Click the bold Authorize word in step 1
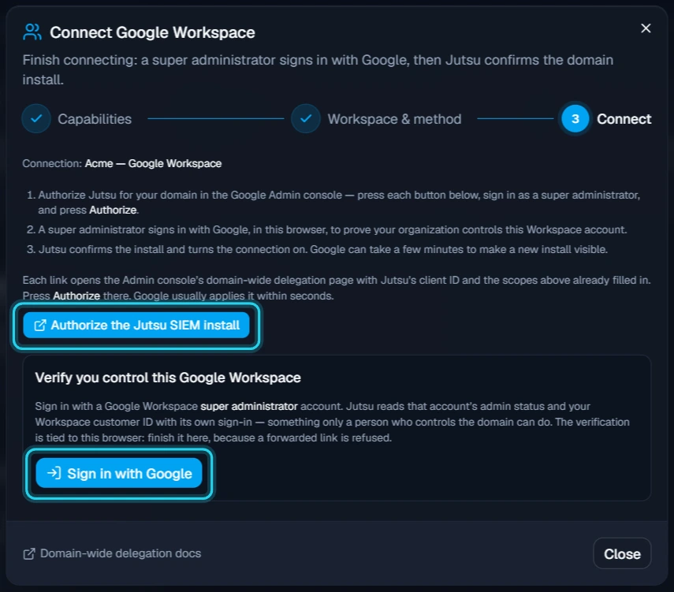Screen dimensions: 674x592 113,210
